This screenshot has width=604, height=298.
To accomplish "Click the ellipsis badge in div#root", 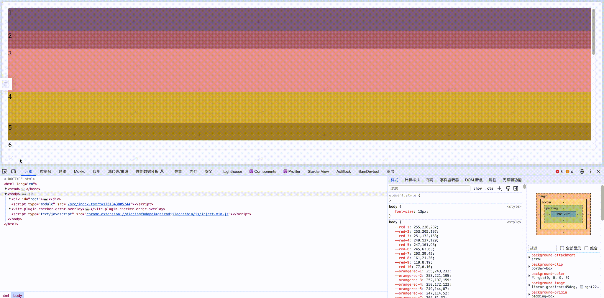I will pyautogui.click(x=45, y=199).
